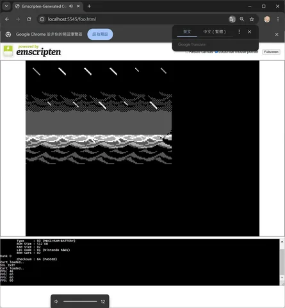This screenshot has width=285, height=308.
Task: Click the Google Translate icon in address bar
Action: [x=232, y=19]
